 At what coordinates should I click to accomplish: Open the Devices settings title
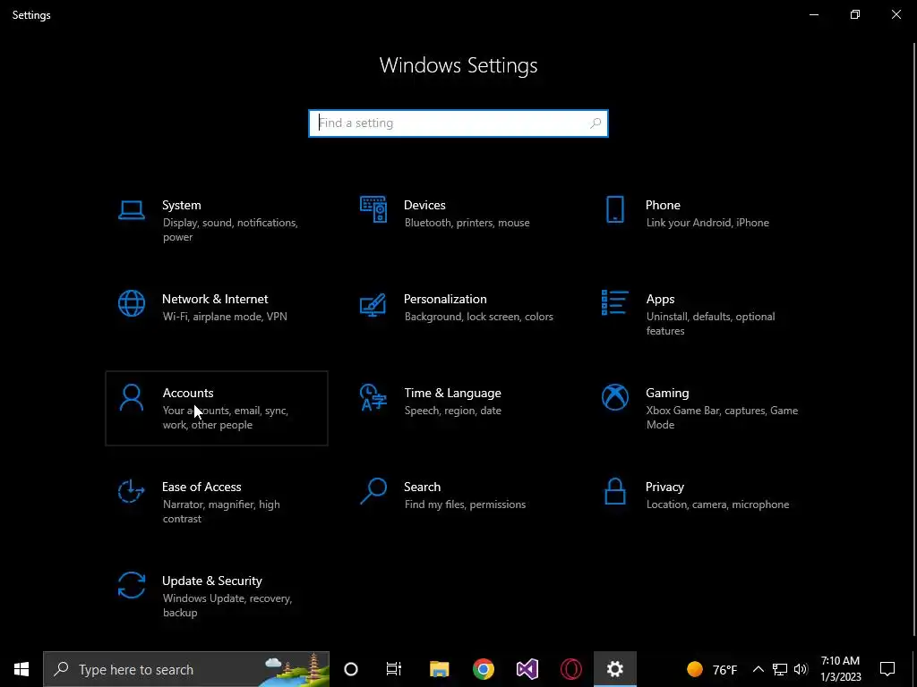(424, 205)
